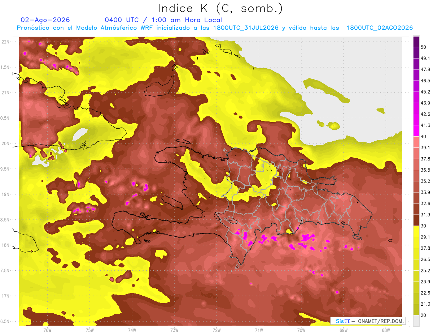The image size is (433, 335).
Task: Click the latitude axis label '19N'
Action: (x=5, y=194)
